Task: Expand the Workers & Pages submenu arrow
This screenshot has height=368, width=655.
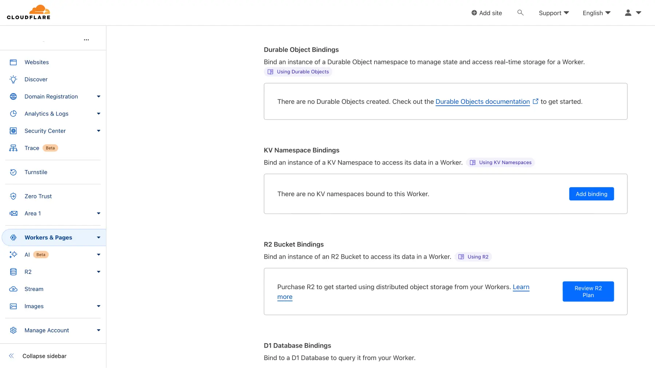Action: click(99, 238)
